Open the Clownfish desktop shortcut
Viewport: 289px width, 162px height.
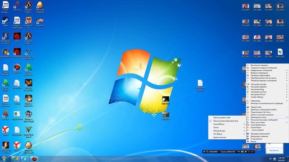pyautogui.click(x=40, y=22)
